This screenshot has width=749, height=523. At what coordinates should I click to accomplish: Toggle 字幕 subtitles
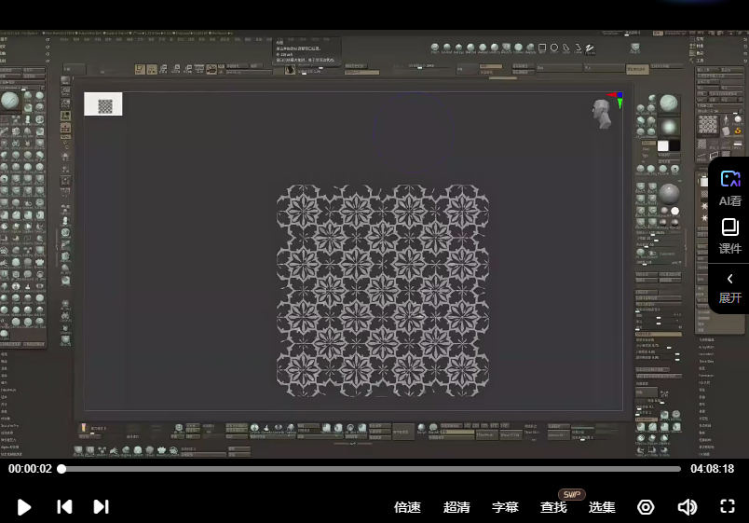tap(505, 507)
